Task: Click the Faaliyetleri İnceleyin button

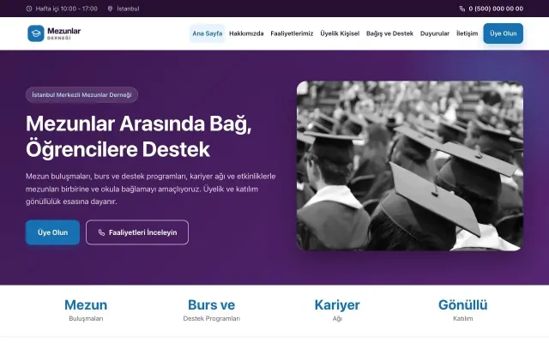Action: click(137, 232)
